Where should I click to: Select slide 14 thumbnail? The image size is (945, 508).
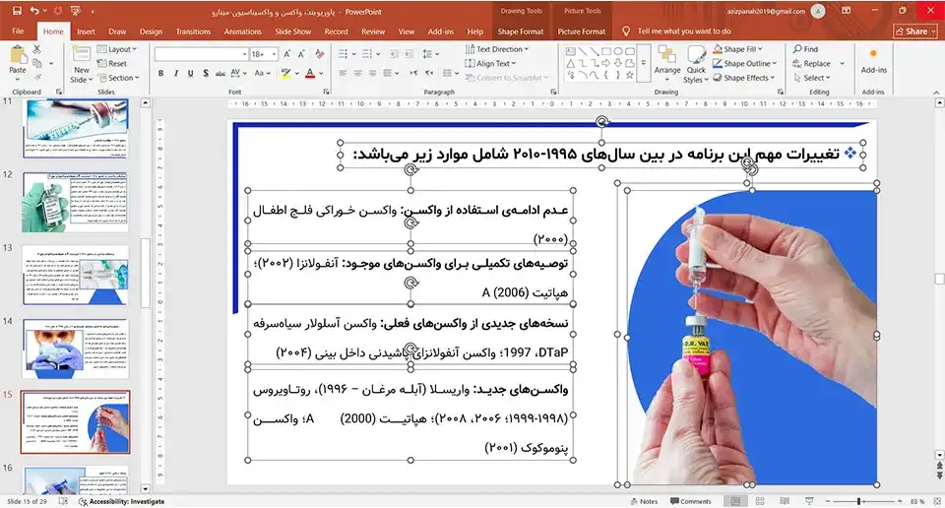pyautogui.click(x=76, y=349)
